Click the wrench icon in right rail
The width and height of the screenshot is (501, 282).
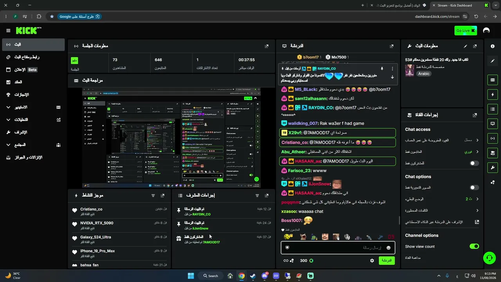click(x=492, y=168)
